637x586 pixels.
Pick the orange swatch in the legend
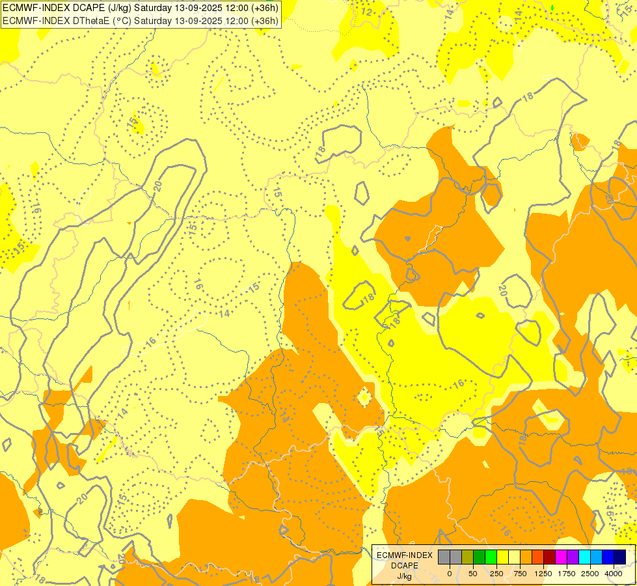tap(526, 557)
